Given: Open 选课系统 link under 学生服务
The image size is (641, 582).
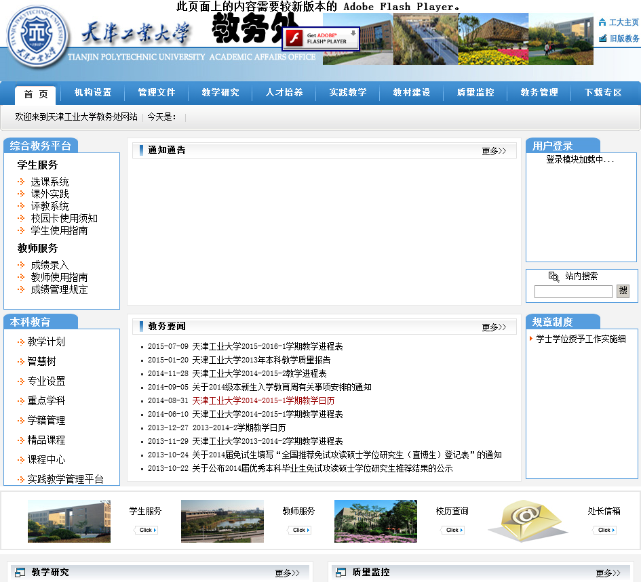Looking at the screenshot, I should (x=50, y=182).
